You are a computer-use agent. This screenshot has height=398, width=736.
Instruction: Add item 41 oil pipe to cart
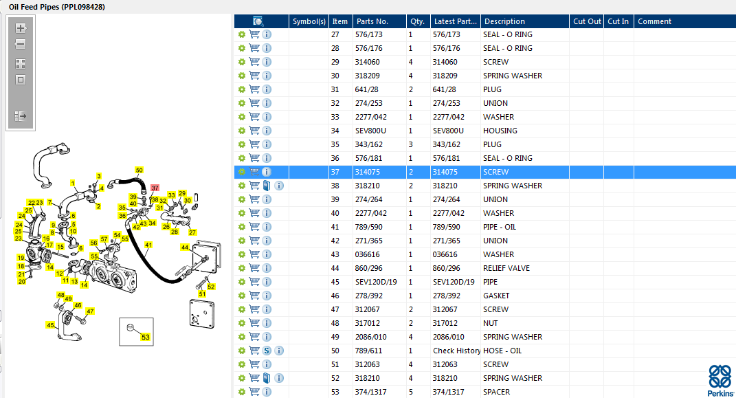coord(254,227)
